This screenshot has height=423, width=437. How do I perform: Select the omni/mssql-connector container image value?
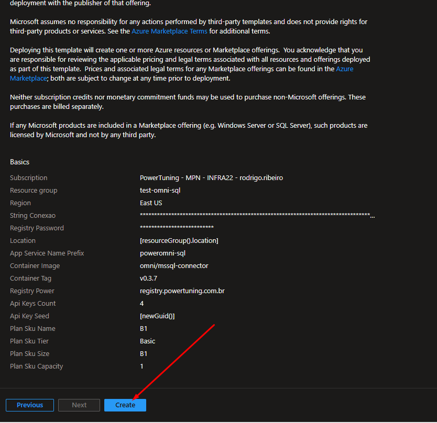174,266
